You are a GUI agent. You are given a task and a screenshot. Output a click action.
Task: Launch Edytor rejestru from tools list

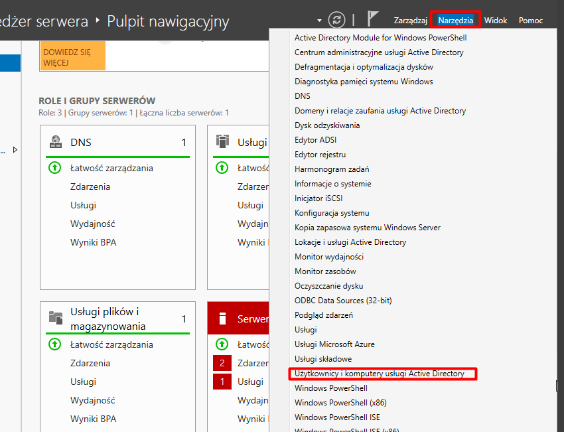tap(320, 155)
